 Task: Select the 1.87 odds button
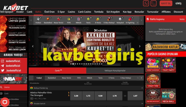[135, 96]
